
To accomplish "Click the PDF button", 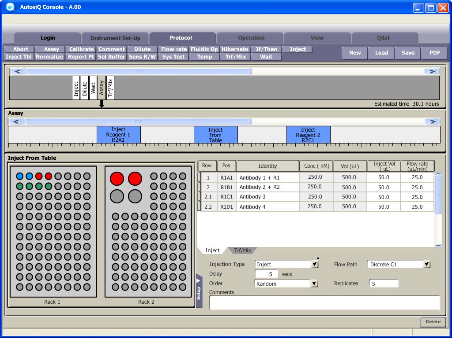I will 435,53.
